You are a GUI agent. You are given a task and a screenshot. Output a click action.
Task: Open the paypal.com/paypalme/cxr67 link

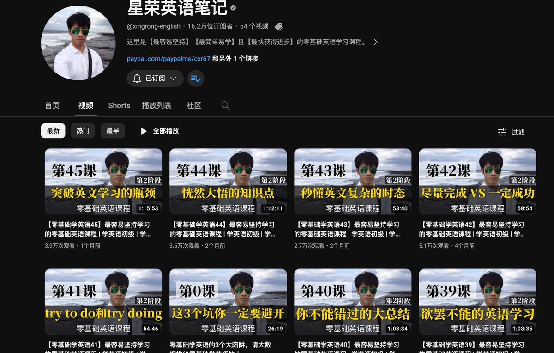pos(169,59)
